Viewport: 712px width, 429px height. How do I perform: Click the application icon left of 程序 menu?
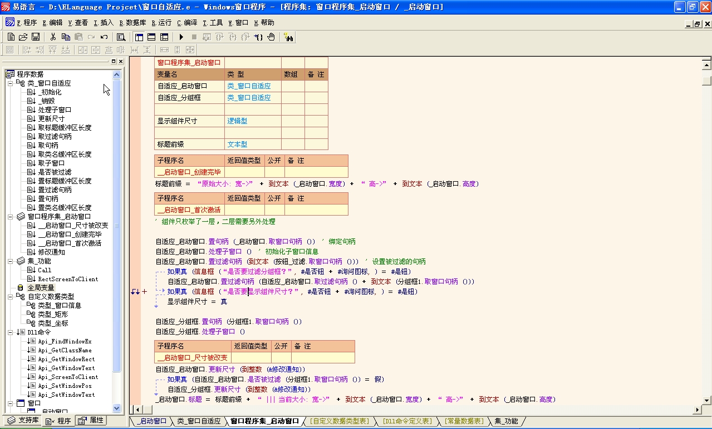click(10, 22)
